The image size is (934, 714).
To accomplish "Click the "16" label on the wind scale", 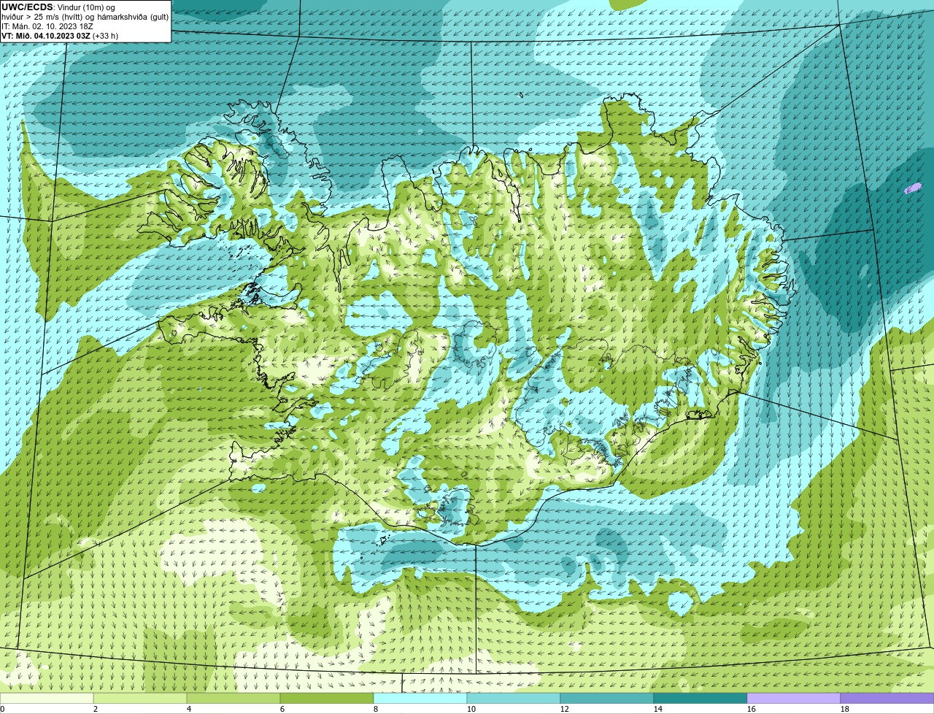I will point(752,709).
